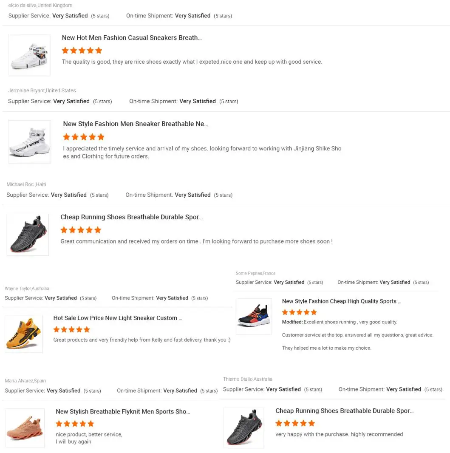The height and width of the screenshot is (453, 450).
Task: Open the "Cheap Running Shoes" title above "Great communication"
Action: pos(132,217)
